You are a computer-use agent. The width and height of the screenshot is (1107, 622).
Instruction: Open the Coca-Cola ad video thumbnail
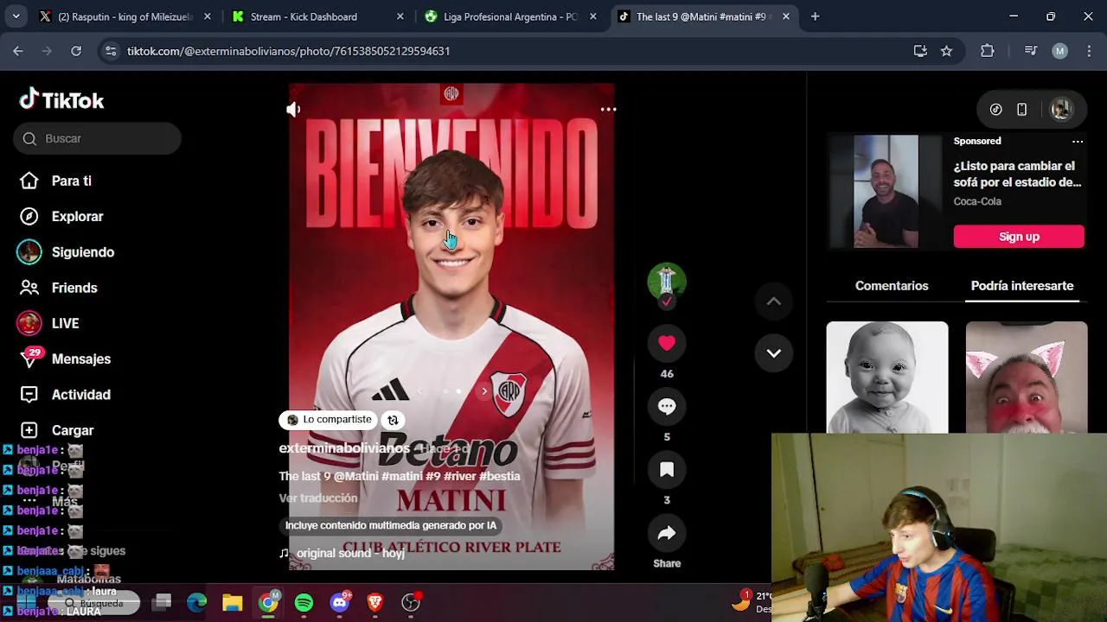pos(886,192)
